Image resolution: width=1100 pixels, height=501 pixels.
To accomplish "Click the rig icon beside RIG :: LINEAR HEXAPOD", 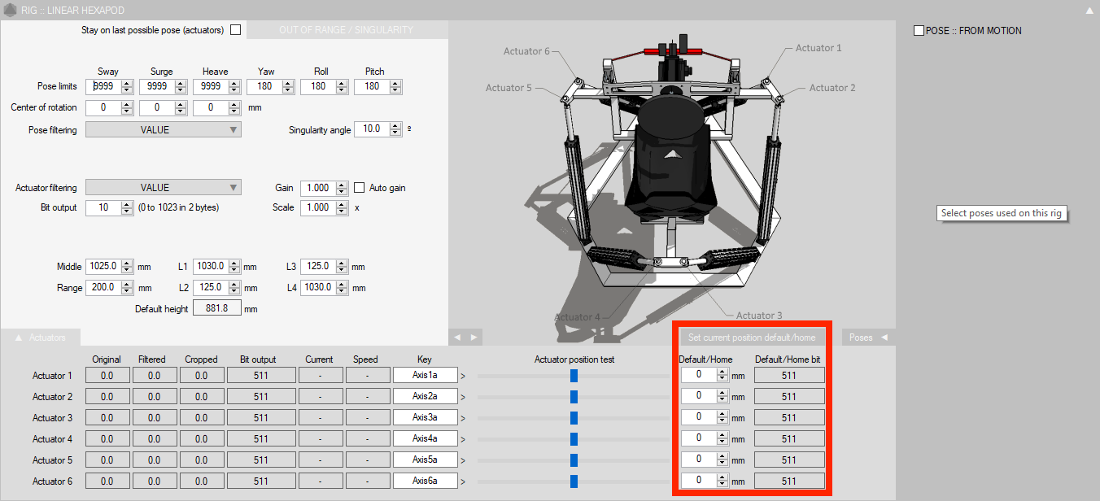I will pyautogui.click(x=11, y=10).
